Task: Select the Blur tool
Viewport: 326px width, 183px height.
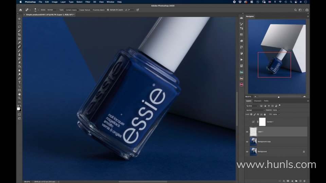Action: click(19, 70)
